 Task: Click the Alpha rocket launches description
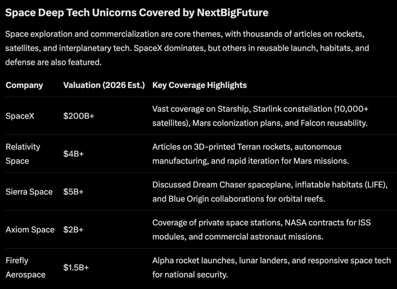pos(271,268)
